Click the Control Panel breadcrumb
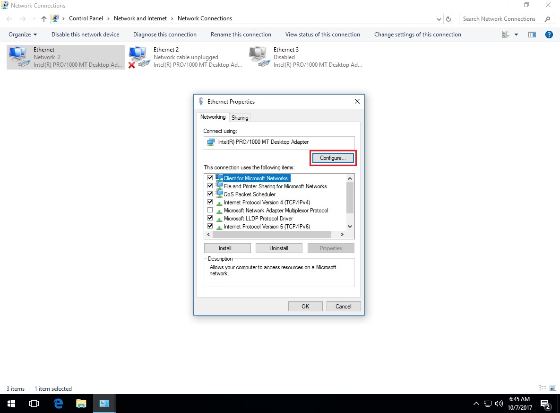Viewport: 560px width, 413px height. [86, 18]
